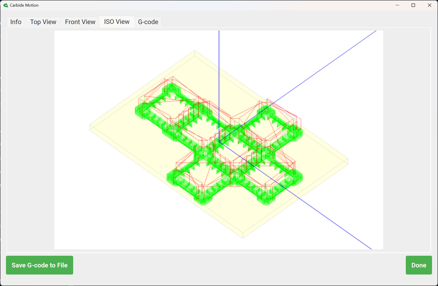The image size is (438, 286).
Task: Switch to the Top View tab
Action: click(43, 22)
